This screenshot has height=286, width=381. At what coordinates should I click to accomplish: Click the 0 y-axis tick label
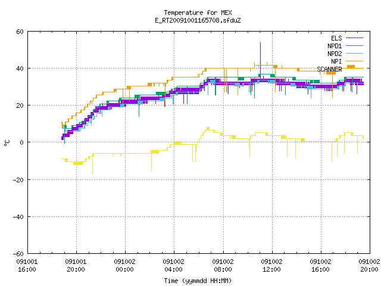pos(21,142)
